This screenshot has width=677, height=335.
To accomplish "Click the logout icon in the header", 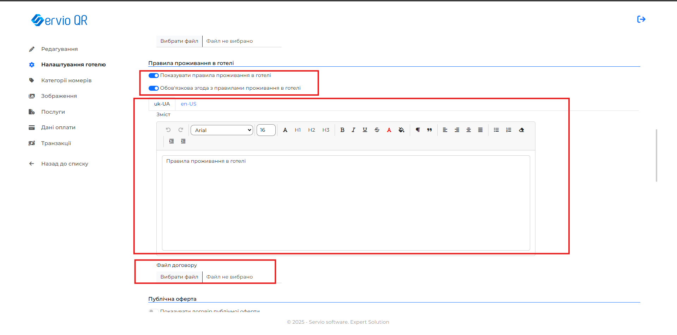I will coord(641,19).
